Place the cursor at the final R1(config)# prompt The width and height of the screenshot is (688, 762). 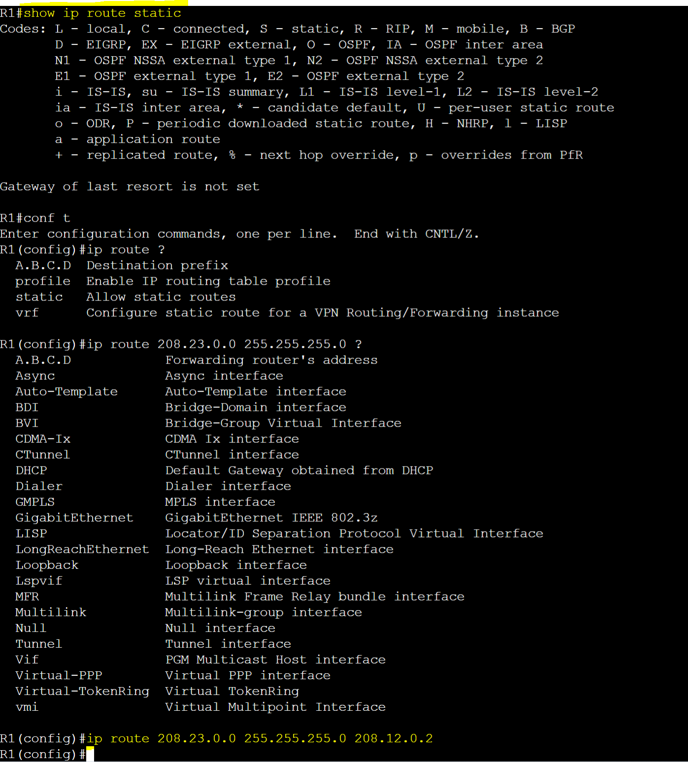point(90,754)
